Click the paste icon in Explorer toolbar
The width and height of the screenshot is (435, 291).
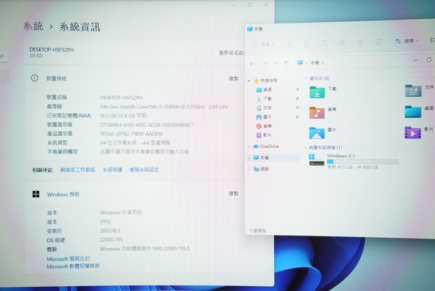[x=324, y=44]
